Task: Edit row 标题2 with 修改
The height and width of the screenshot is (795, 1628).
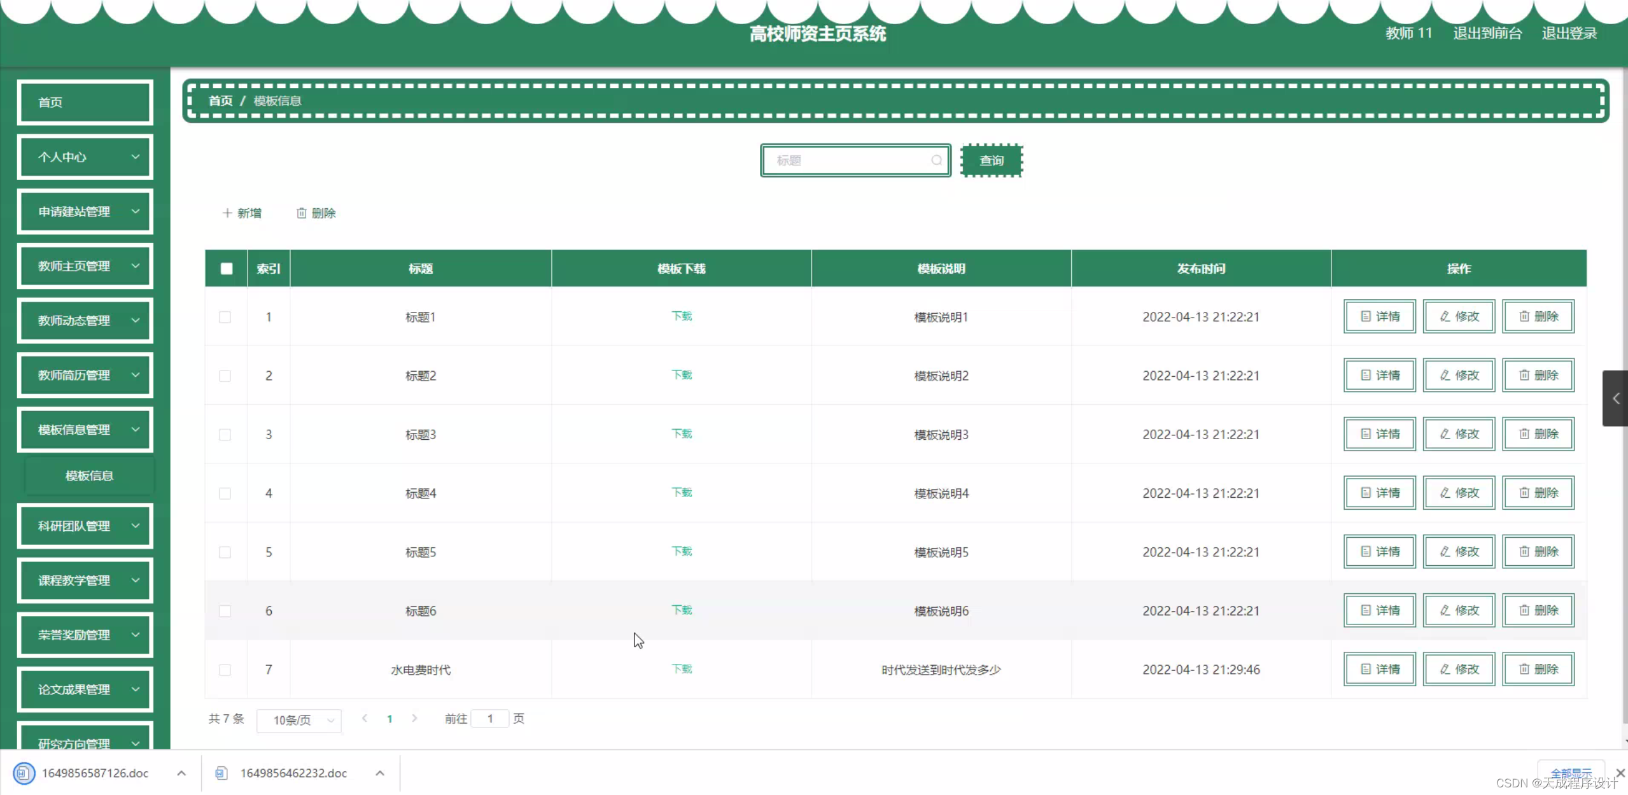Action: [x=1459, y=375]
